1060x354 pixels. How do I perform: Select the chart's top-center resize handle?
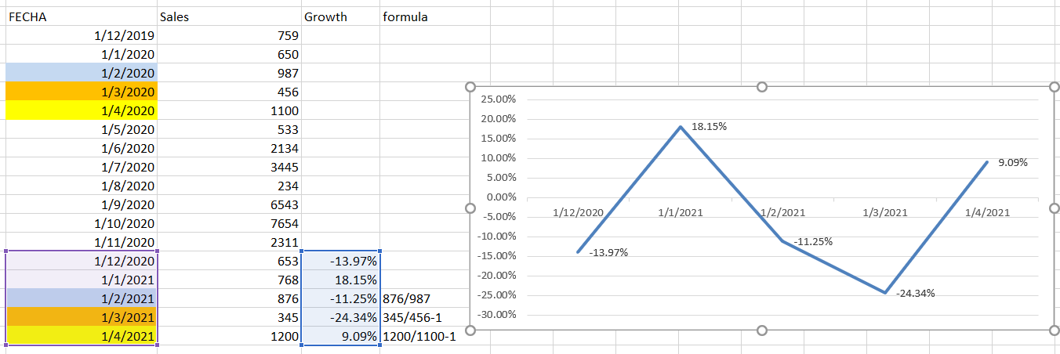point(761,86)
